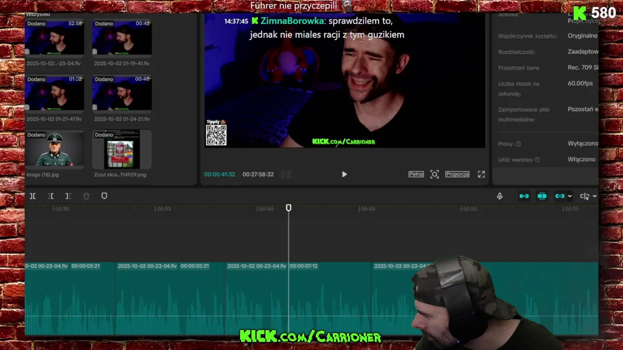Image resolution: width=623 pixels, height=350 pixels.
Task: Click file name 2025-10-02 01-19-41.flv
Action: coord(122,63)
